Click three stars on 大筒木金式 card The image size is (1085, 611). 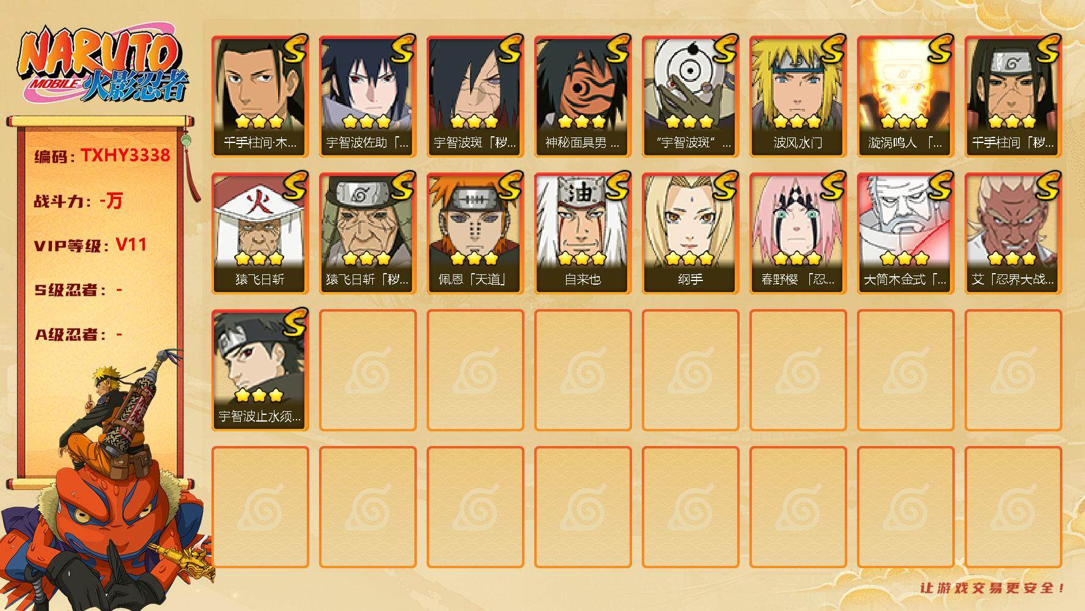pyautogui.click(x=904, y=258)
